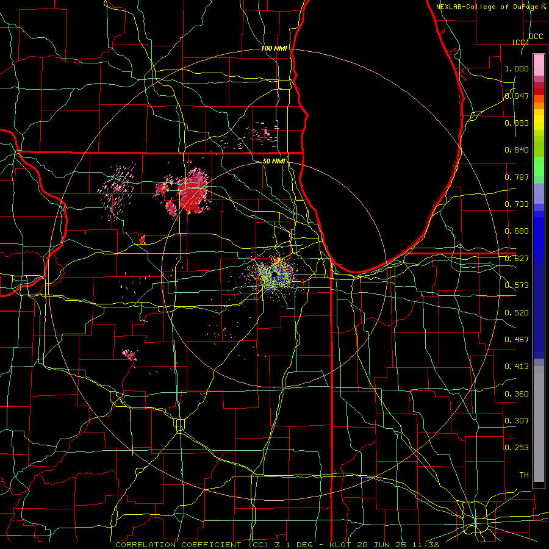Select the DCC label above the color scale
The image size is (549, 549).
[x=536, y=37]
